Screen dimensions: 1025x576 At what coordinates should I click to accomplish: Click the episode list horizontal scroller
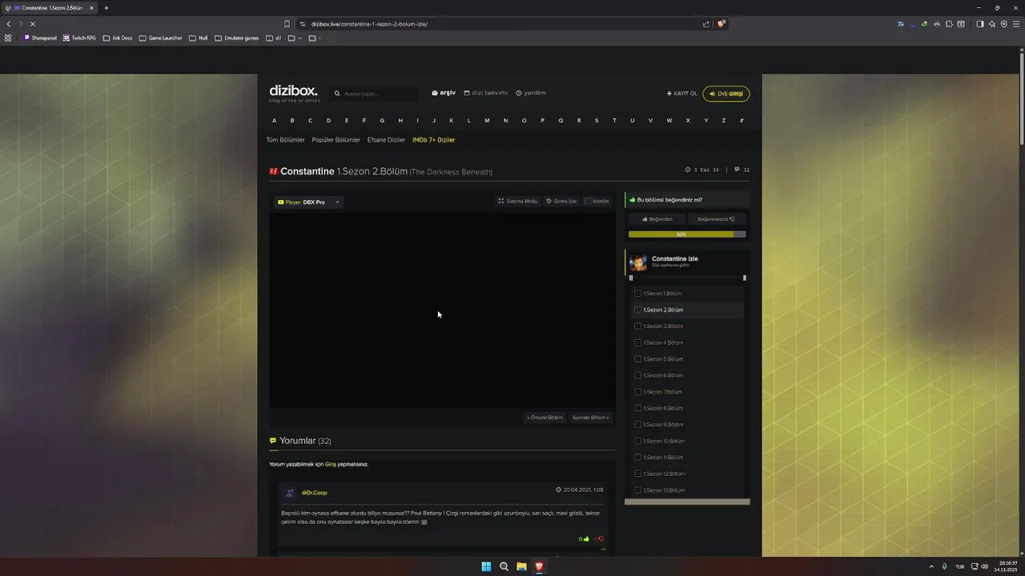(x=687, y=502)
